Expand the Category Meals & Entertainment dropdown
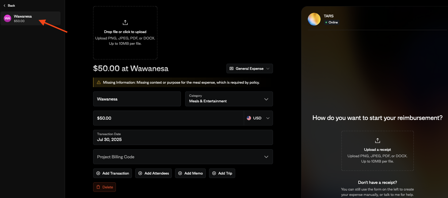This screenshot has width=448, height=198. (229, 99)
